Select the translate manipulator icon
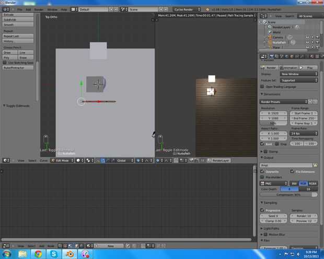 103,160
